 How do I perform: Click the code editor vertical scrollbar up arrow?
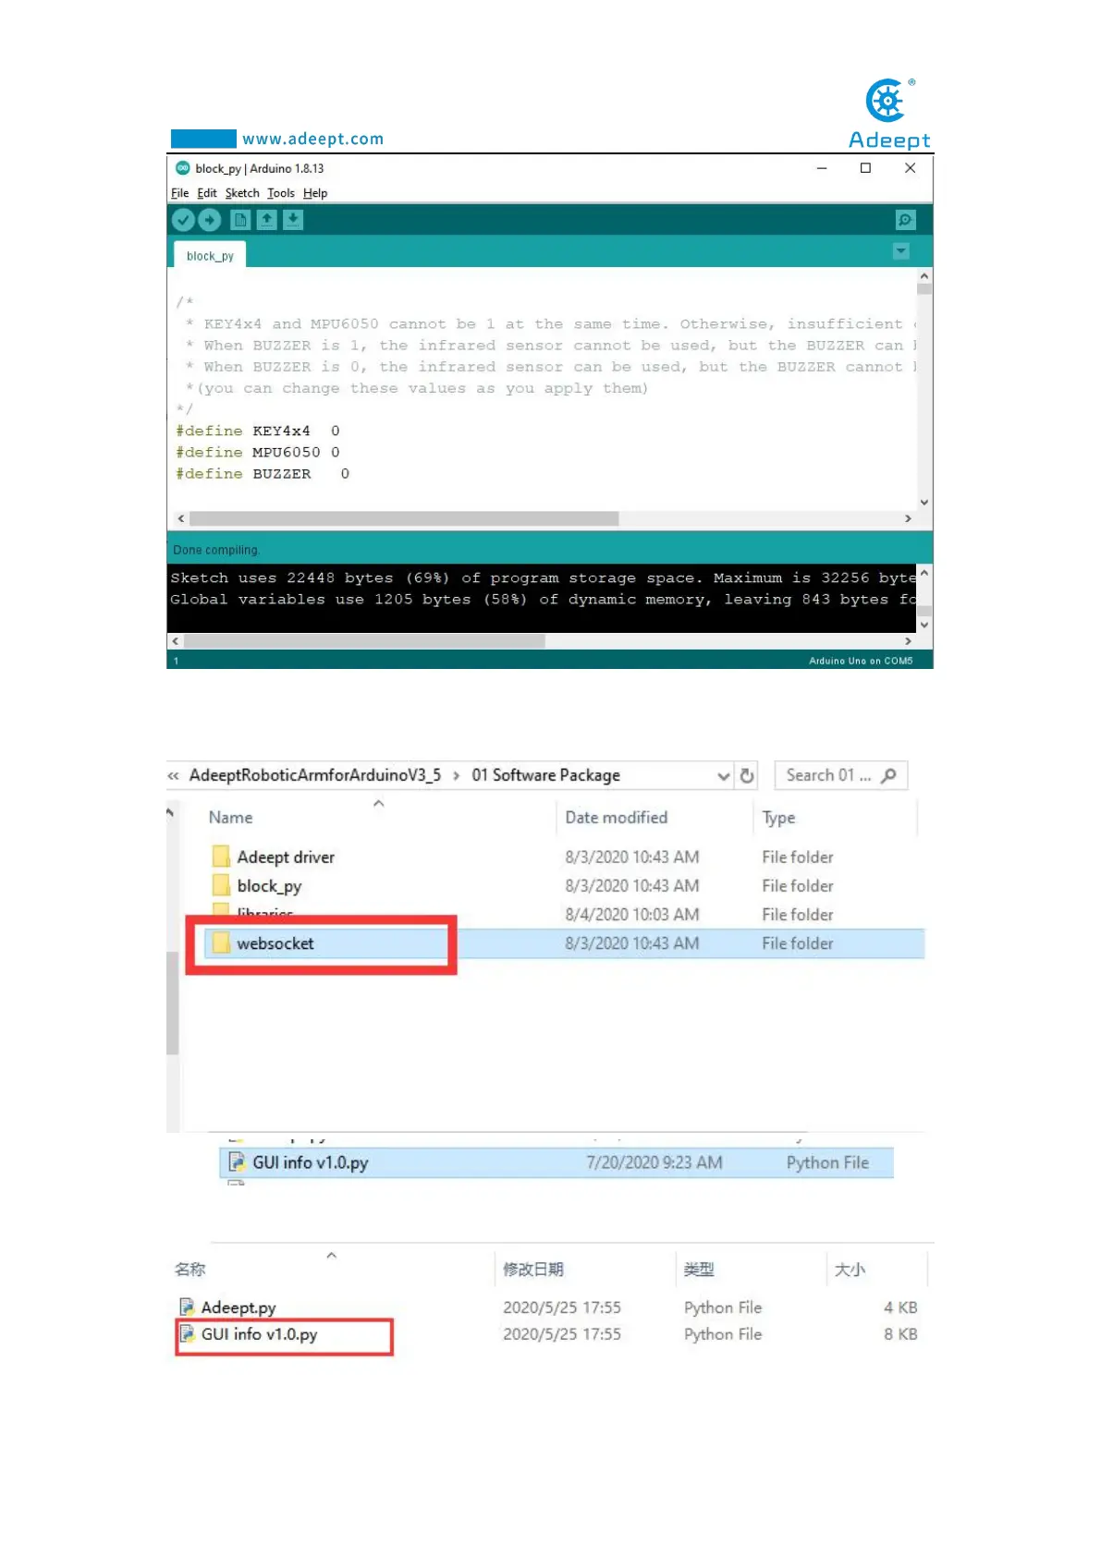point(924,276)
